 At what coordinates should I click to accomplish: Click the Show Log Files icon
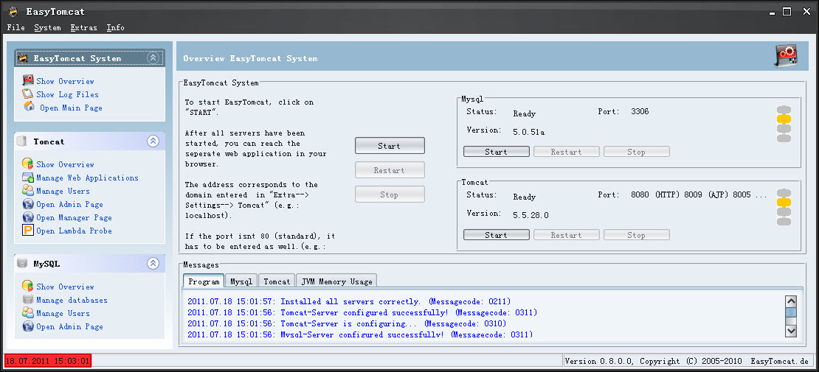tap(28, 94)
